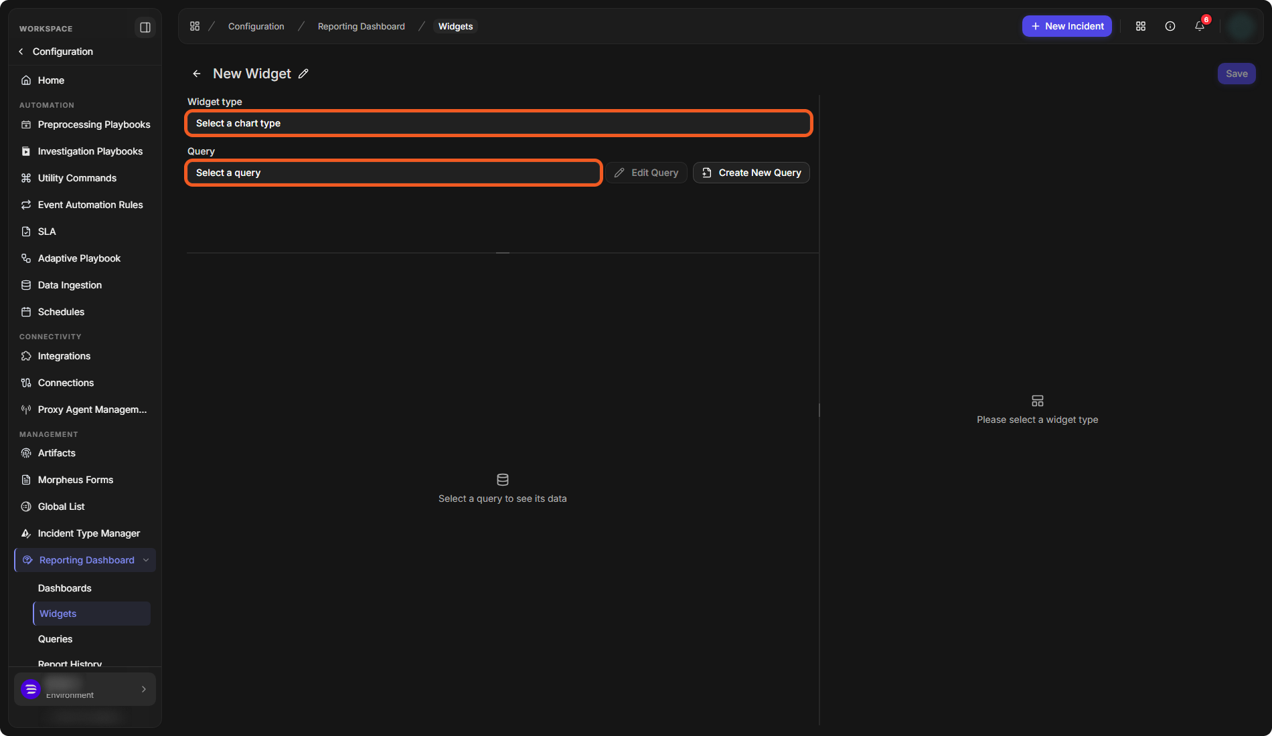The width and height of the screenshot is (1272, 736).
Task: Click the Morpheus Forms icon
Action: pyautogui.click(x=26, y=480)
